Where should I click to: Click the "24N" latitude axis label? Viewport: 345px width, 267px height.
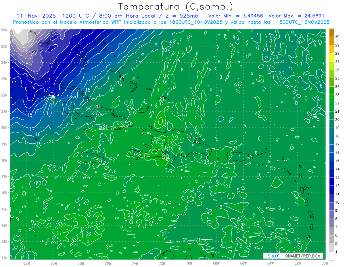[x=4, y=63]
